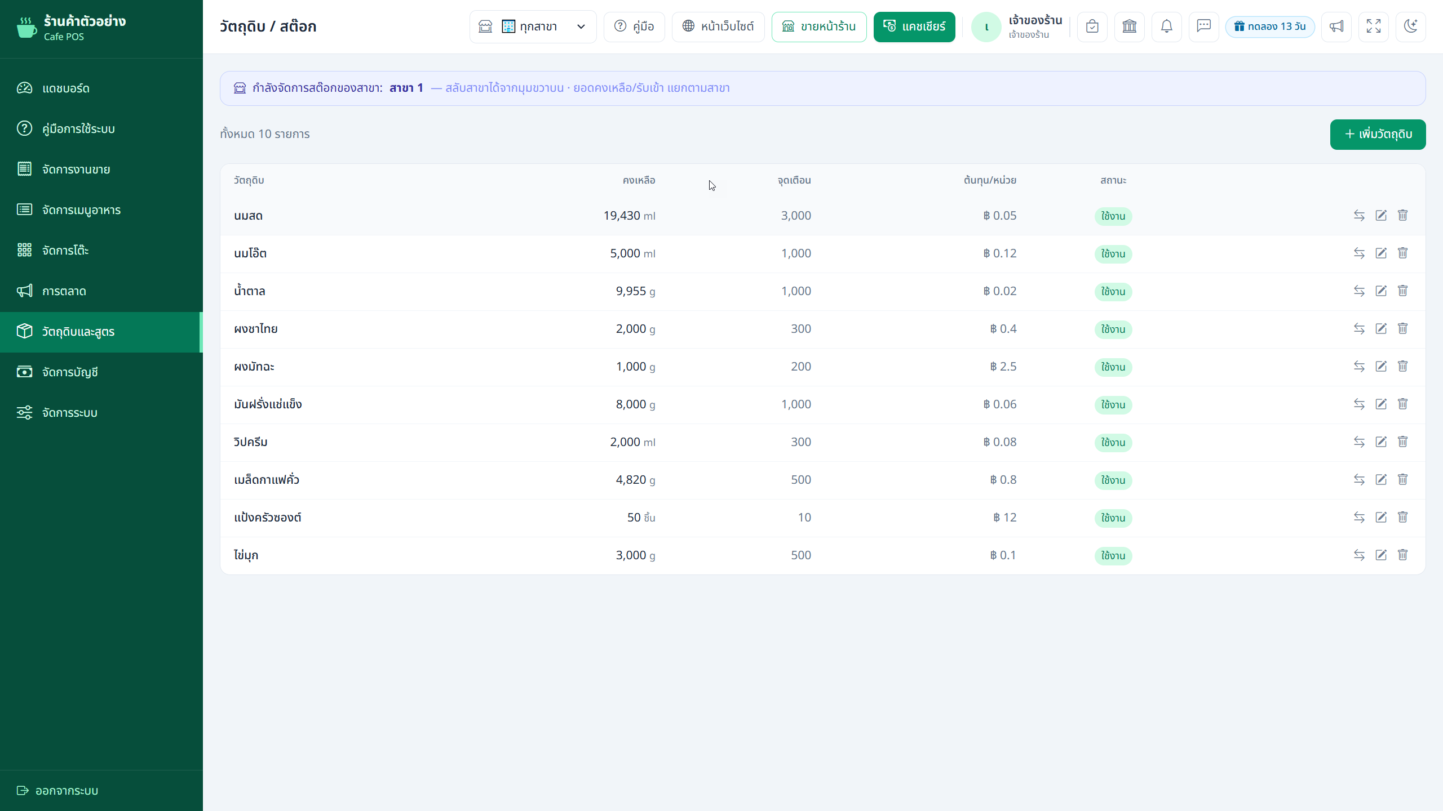The width and height of the screenshot is (1443, 811).
Task: Click the announcements megaphone icon in the header
Action: pyautogui.click(x=1336, y=26)
